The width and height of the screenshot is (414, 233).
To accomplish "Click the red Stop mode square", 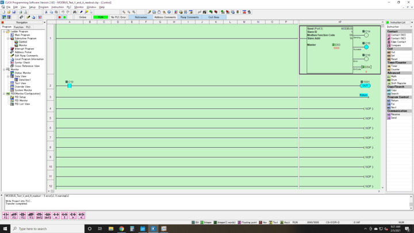I will pyautogui.click(x=59, y=17).
